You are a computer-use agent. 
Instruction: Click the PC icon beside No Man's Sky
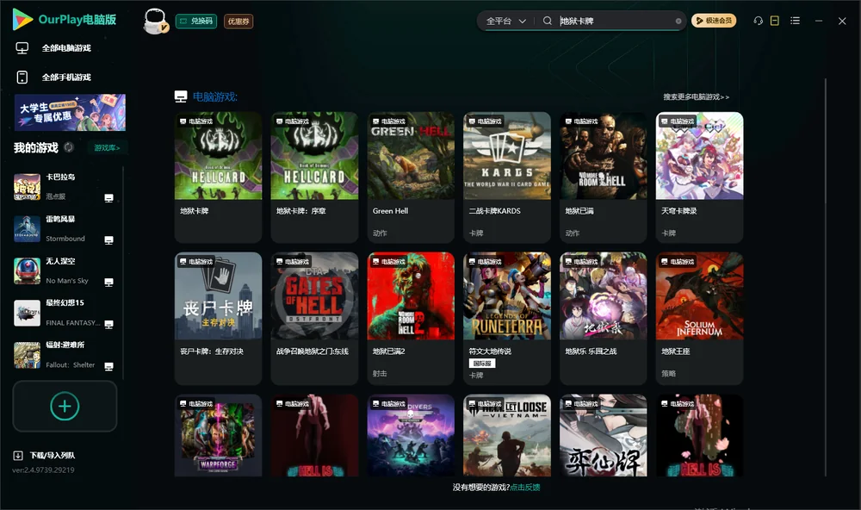[x=108, y=283]
